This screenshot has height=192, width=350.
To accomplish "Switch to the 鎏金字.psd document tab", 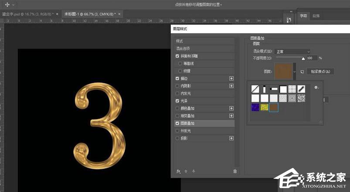I will pyautogui.click(x=27, y=14).
